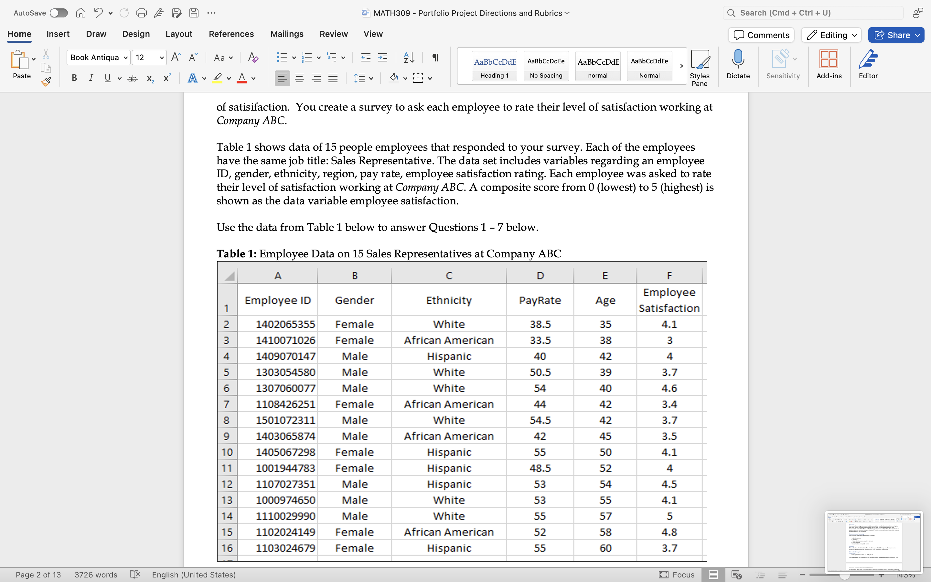Click the Search field in title bar
931x582 pixels.
[x=813, y=13]
